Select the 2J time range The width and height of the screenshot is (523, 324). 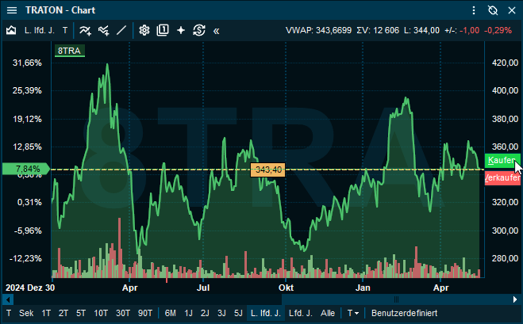(x=205, y=313)
